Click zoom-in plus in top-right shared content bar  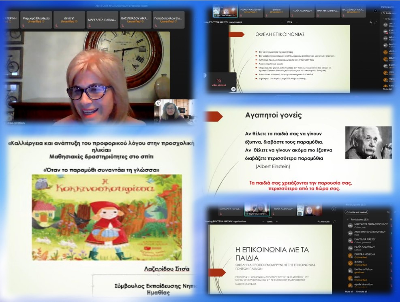pyautogui.click(x=297, y=22)
